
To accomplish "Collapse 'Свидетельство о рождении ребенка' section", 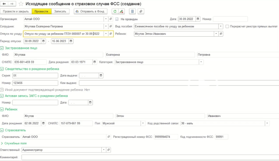I will [x=2, y=69].
